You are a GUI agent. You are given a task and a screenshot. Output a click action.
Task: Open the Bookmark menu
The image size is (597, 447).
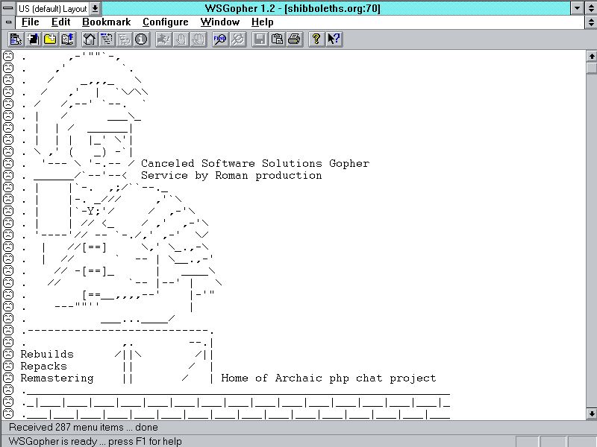coord(106,22)
